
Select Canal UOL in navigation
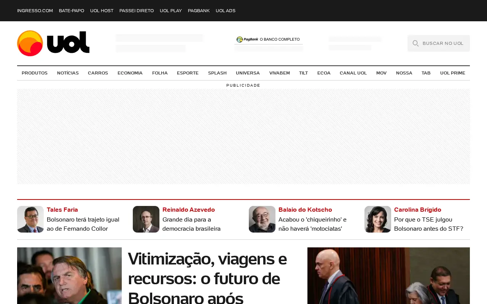[x=353, y=73]
